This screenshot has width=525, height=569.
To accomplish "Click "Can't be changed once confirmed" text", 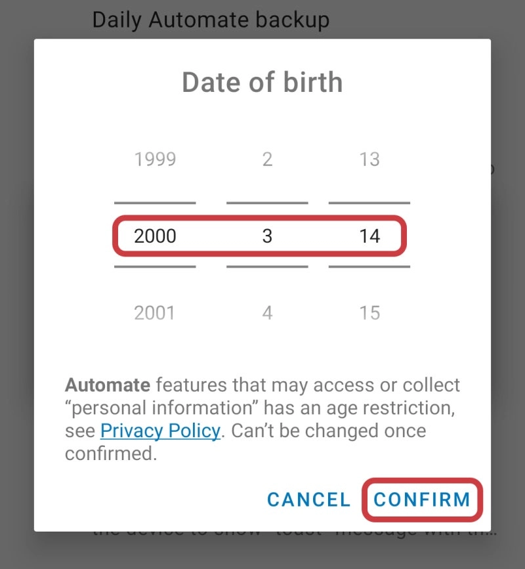I will (328, 432).
